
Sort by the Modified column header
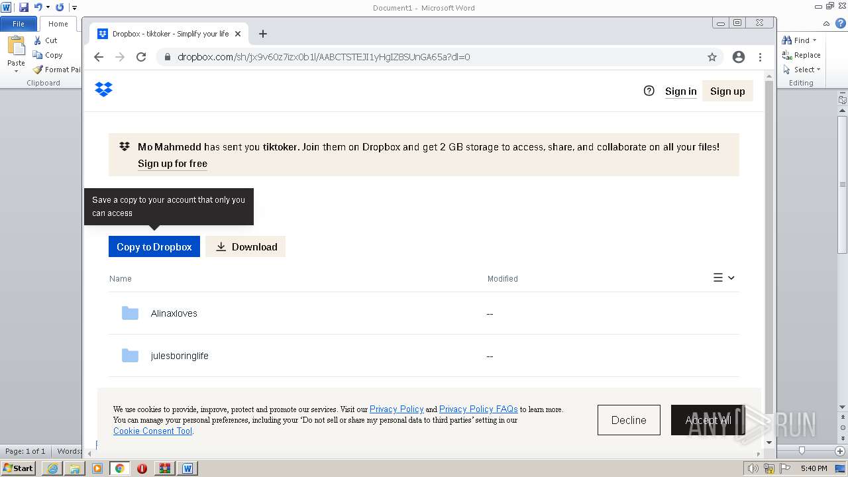pos(503,279)
